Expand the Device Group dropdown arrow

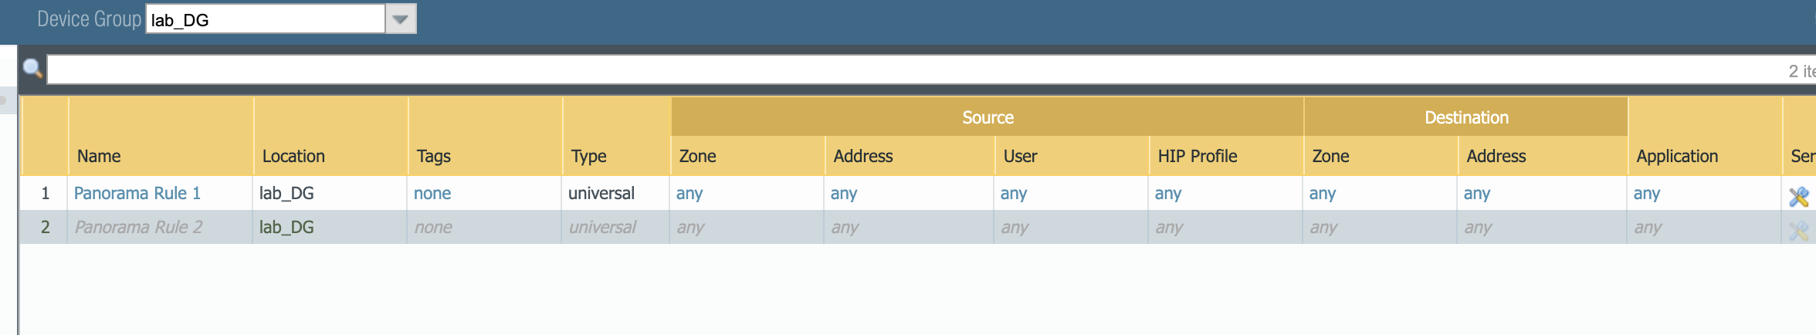pyautogui.click(x=400, y=19)
